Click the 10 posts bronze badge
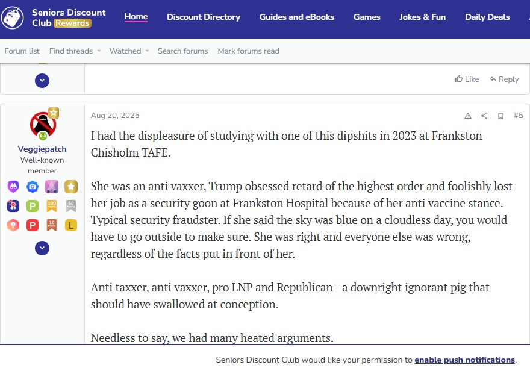 click(x=52, y=225)
